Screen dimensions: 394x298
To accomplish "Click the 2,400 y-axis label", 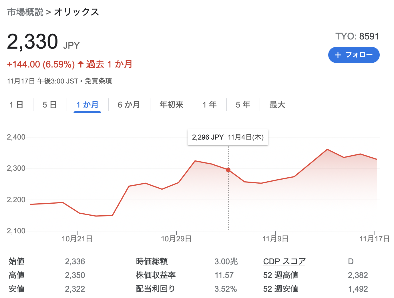I will pos(16,137).
